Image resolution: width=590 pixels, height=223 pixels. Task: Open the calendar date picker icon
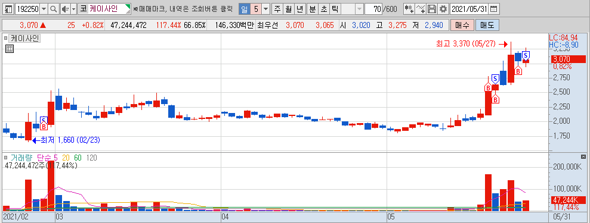(x=494, y=8)
